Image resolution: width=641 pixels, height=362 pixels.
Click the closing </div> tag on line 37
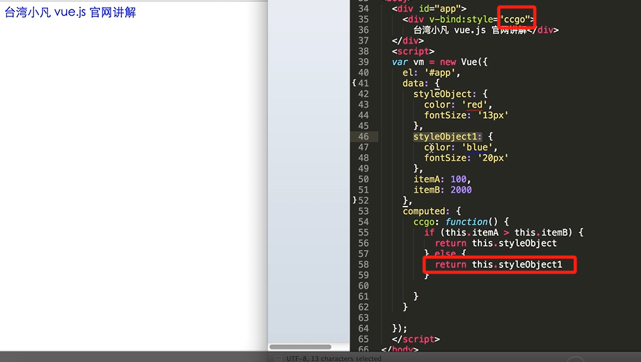pos(408,40)
